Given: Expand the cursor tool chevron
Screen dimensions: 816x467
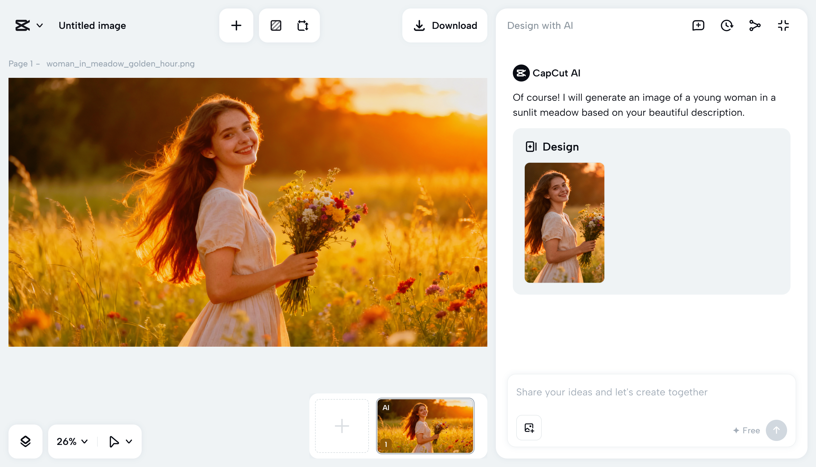Looking at the screenshot, I should 130,441.
